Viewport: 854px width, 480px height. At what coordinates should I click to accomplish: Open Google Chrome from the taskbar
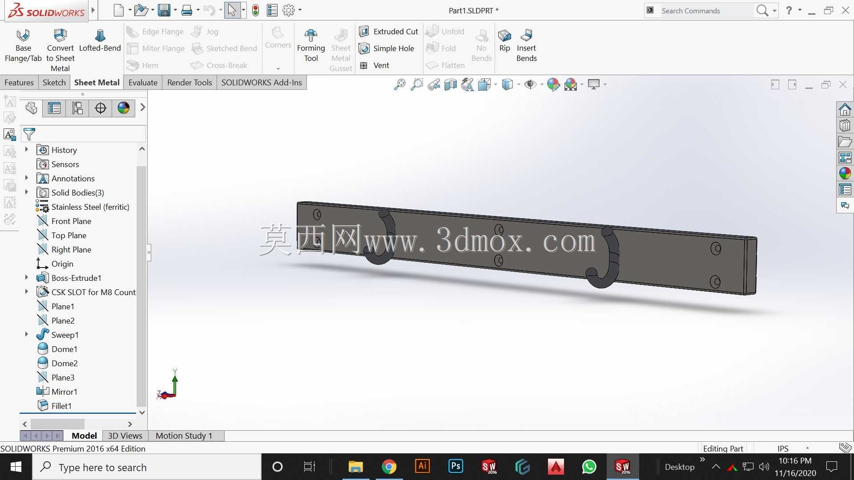click(389, 467)
